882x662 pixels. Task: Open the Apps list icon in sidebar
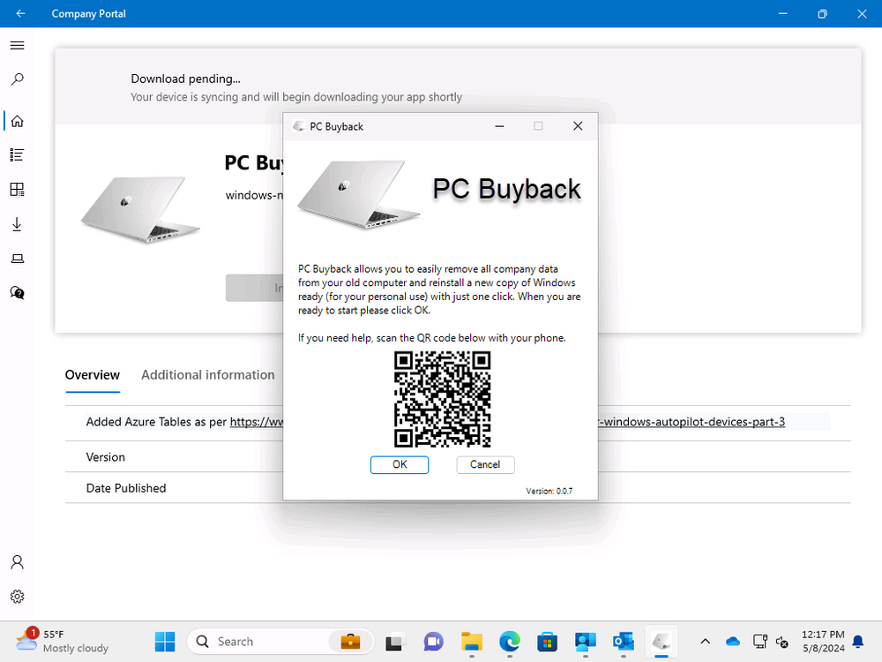[x=18, y=154]
